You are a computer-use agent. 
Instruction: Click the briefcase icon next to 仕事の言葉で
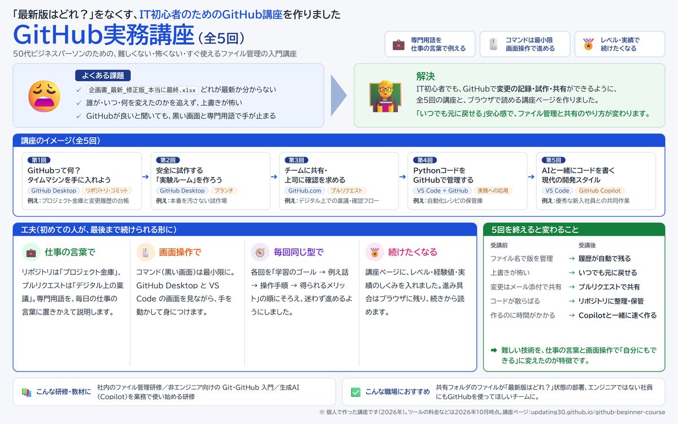31,252
